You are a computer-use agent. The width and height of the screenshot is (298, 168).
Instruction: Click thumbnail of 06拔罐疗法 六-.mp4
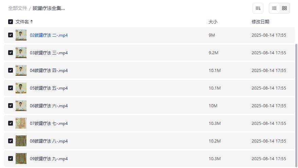pos(21,106)
